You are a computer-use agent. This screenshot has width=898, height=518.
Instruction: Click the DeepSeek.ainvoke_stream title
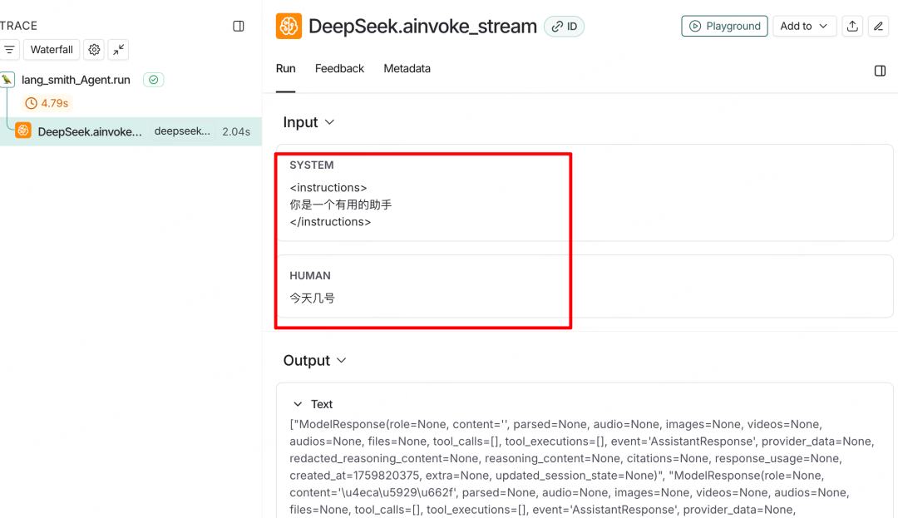[422, 27]
